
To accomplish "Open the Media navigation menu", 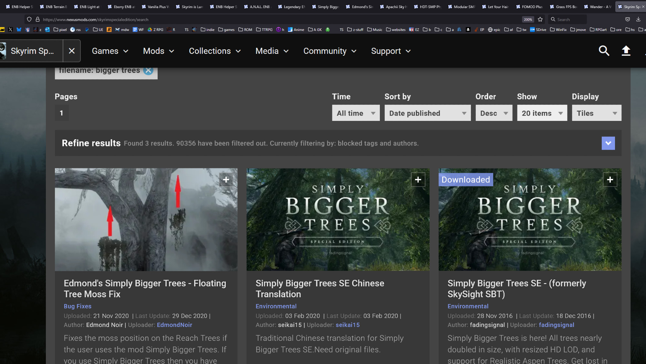I will pos(272,51).
